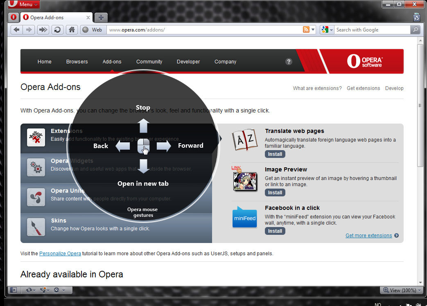This screenshot has width=427, height=306.
Task: Click the "Opera Add-ons" page heading
Action: pos(50,87)
